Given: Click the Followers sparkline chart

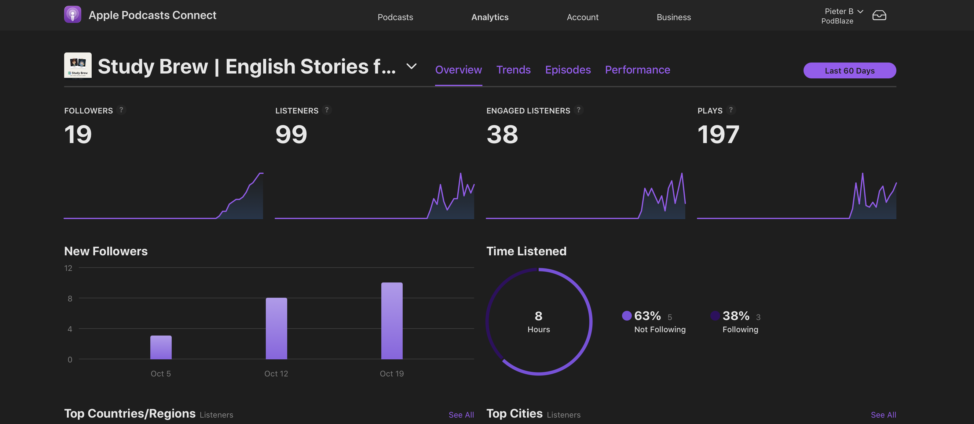Looking at the screenshot, I should [x=163, y=196].
